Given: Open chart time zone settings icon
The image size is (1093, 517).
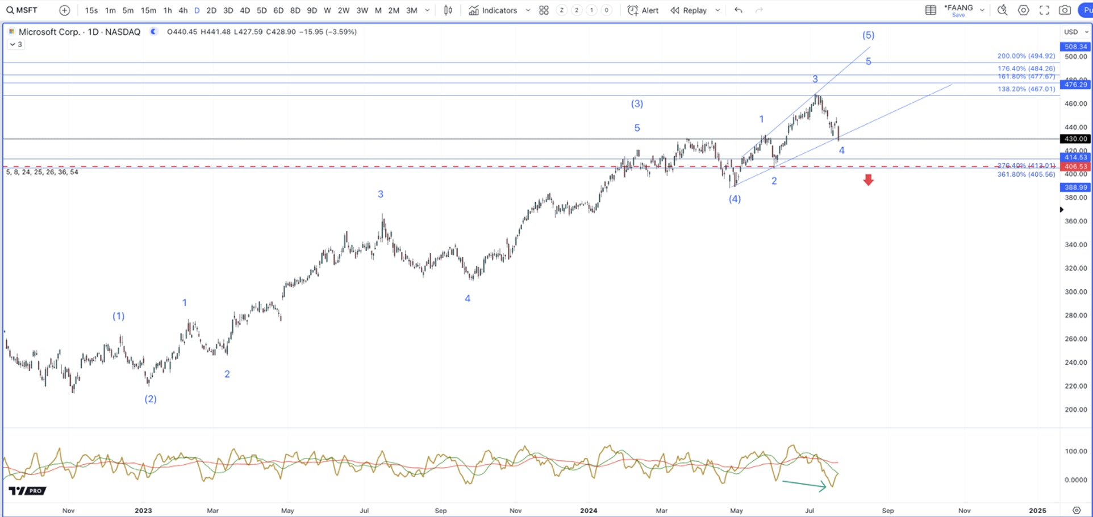Looking at the screenshot, I should 1077,510.
